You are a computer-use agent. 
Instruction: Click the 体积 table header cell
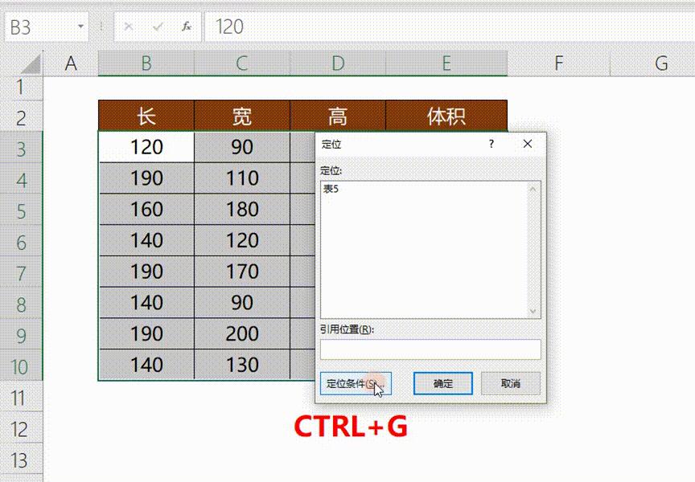click(447, 116)
